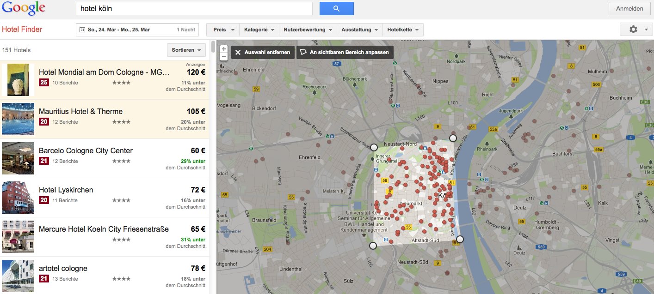This screenshot has width=654, height=294.
Task: Click the rating badge 20 for Mauritius Hotel
Action: coord(43,122)
